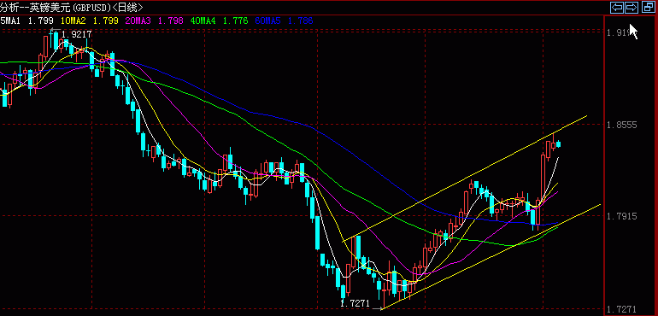This screenshot has height=316, width=658.
Task: Click the 1.9217 high price annotation
Action: (76, 35)
